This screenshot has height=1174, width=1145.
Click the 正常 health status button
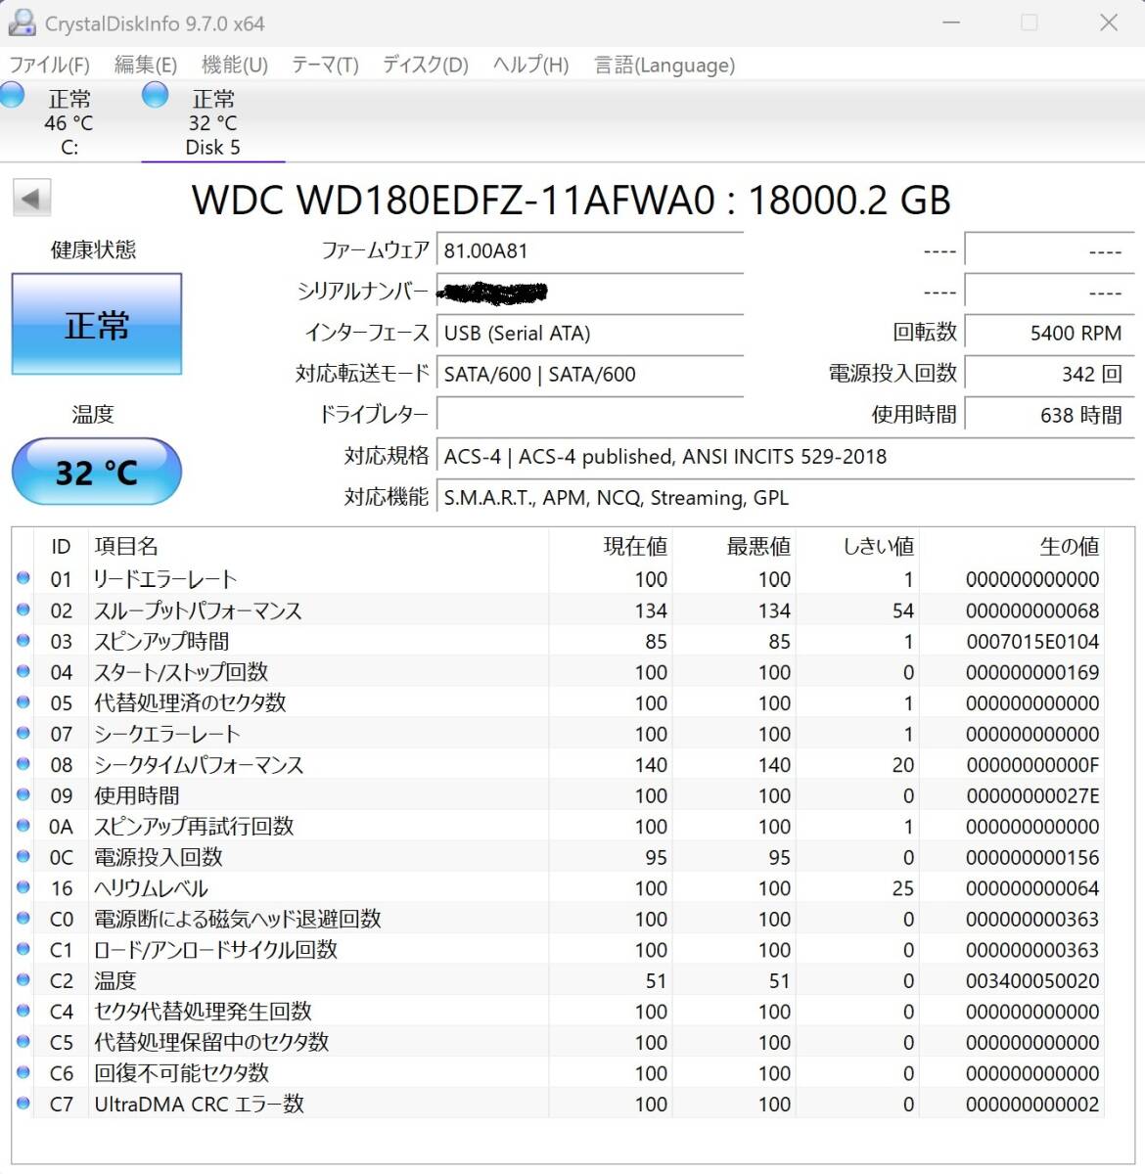96,324
